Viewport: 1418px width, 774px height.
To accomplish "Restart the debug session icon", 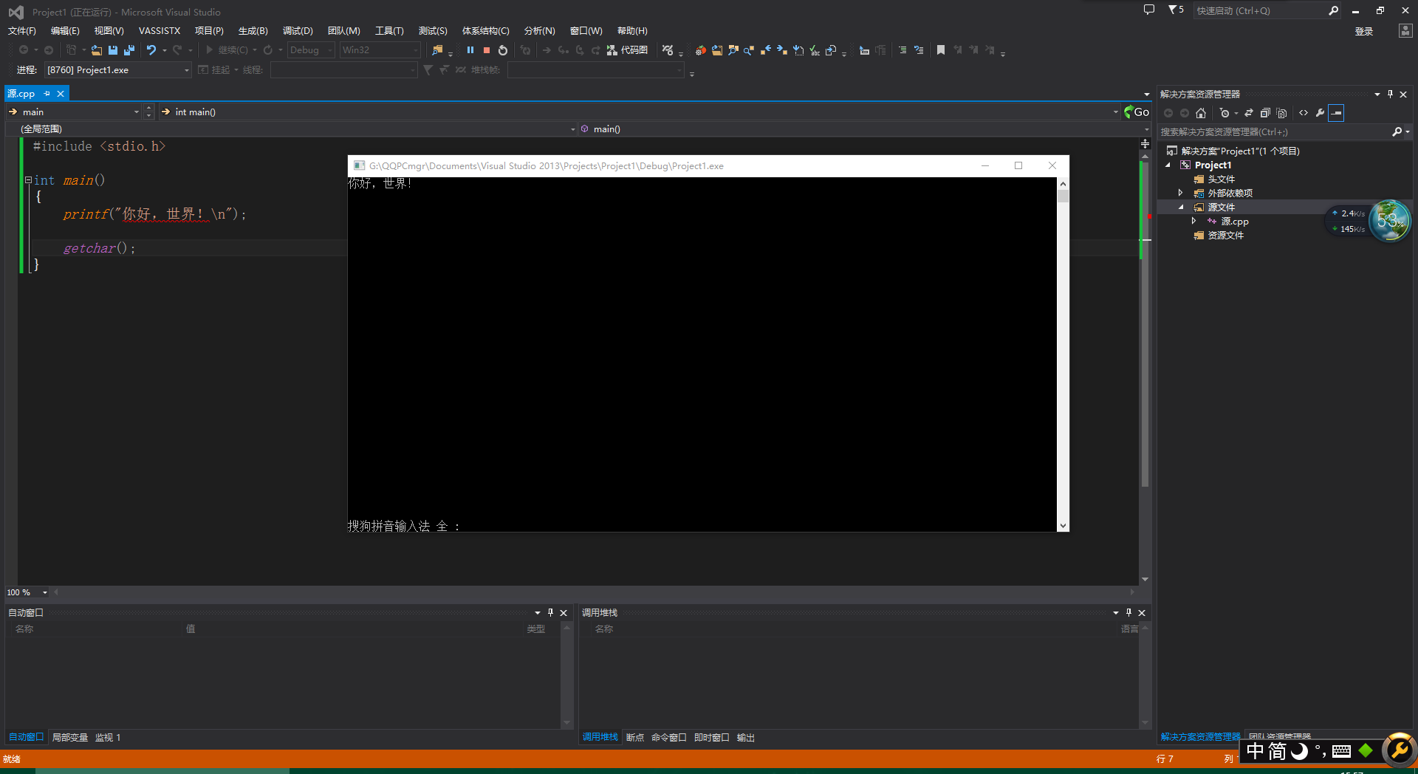I will coord(503,50).
